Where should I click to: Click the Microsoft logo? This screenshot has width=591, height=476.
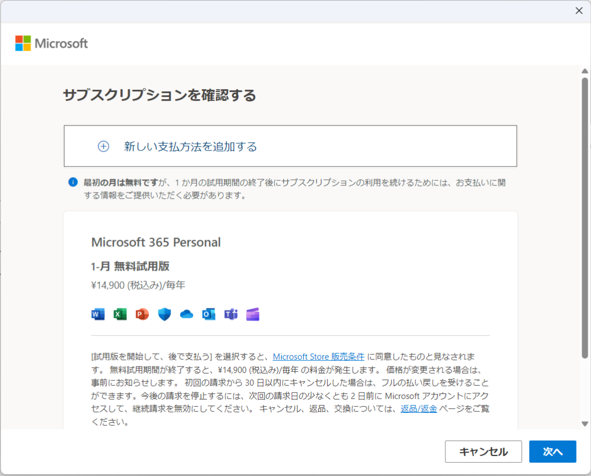tap(51, 43)
